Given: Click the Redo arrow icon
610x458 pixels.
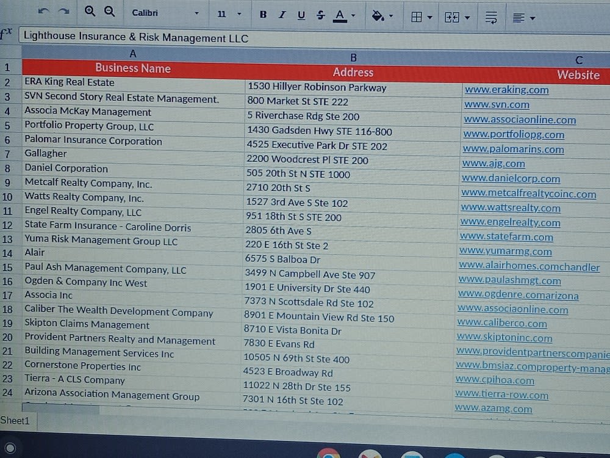Looking at the screenshot, I should pyautogui.click(x=64, y=11).
